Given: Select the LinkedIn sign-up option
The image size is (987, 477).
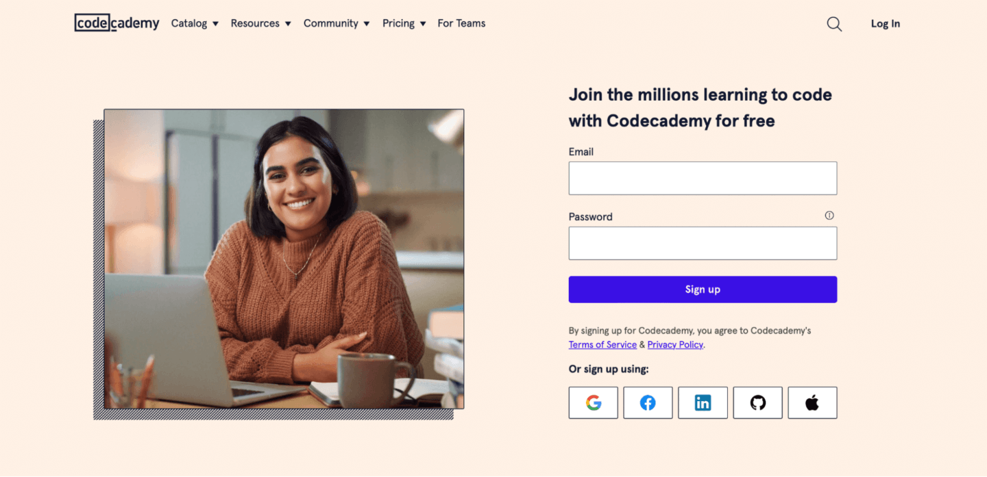Looking at the screenshot, I should [x=703, y=402].
